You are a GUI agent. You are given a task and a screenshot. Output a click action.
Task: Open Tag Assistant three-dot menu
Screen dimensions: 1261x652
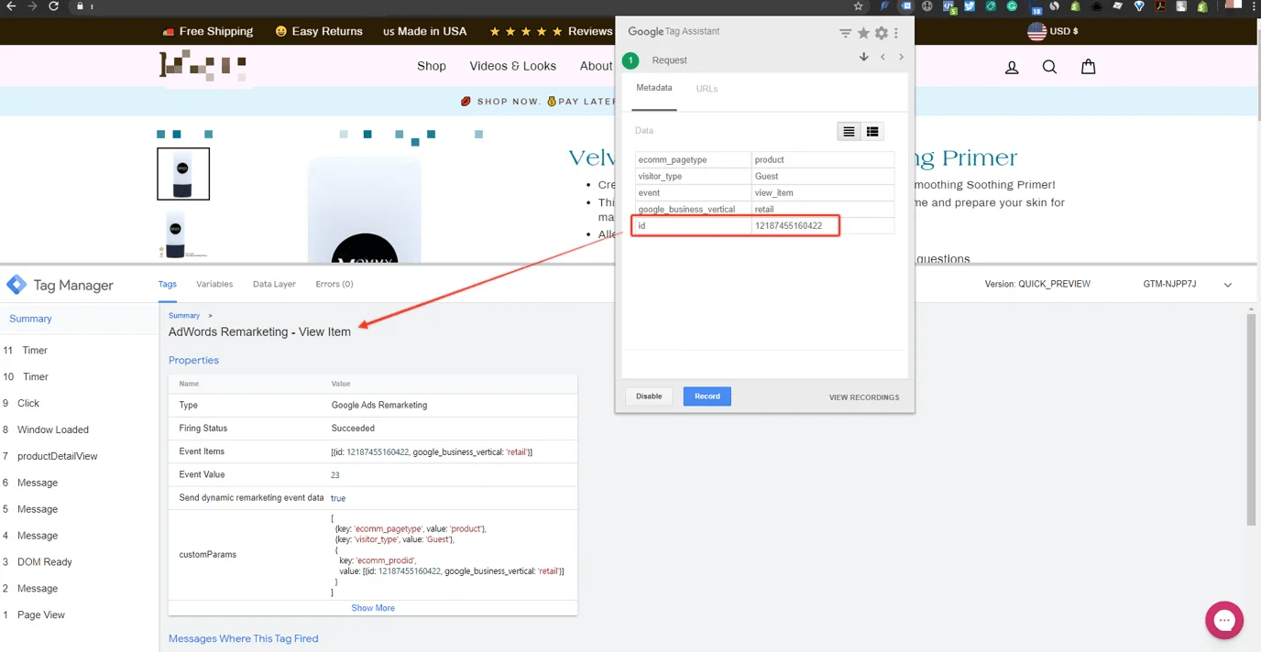(x=896, y=32)
